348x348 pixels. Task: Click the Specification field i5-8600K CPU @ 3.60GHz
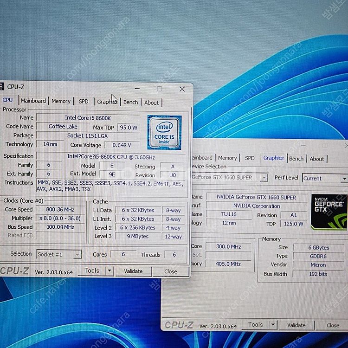[x=111, y=157]
